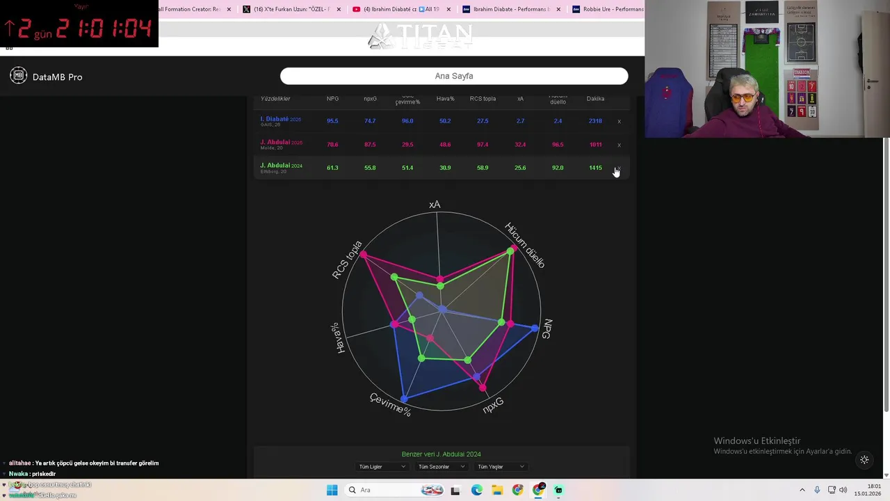The height and width of the screenshot is (501, 890).
Task: Click the DataMB Pro logo icon
Action: coord(18,77)
